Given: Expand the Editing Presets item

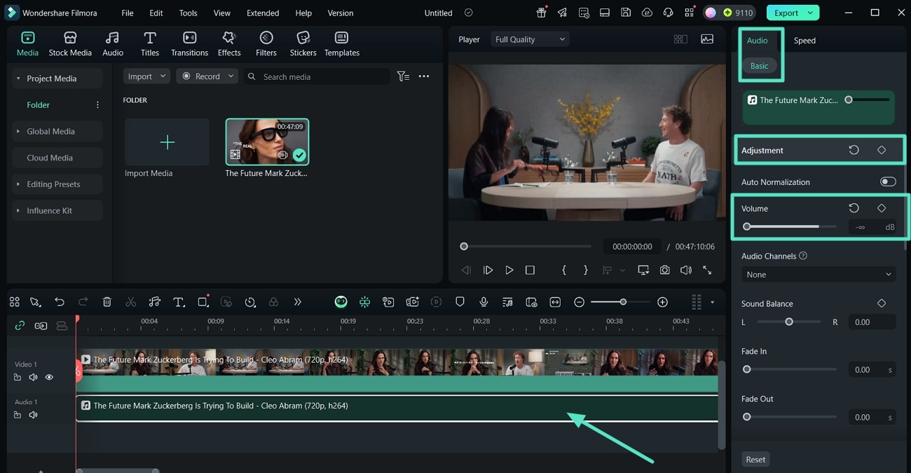Looking at the screenshot, I should coord(18,184).
